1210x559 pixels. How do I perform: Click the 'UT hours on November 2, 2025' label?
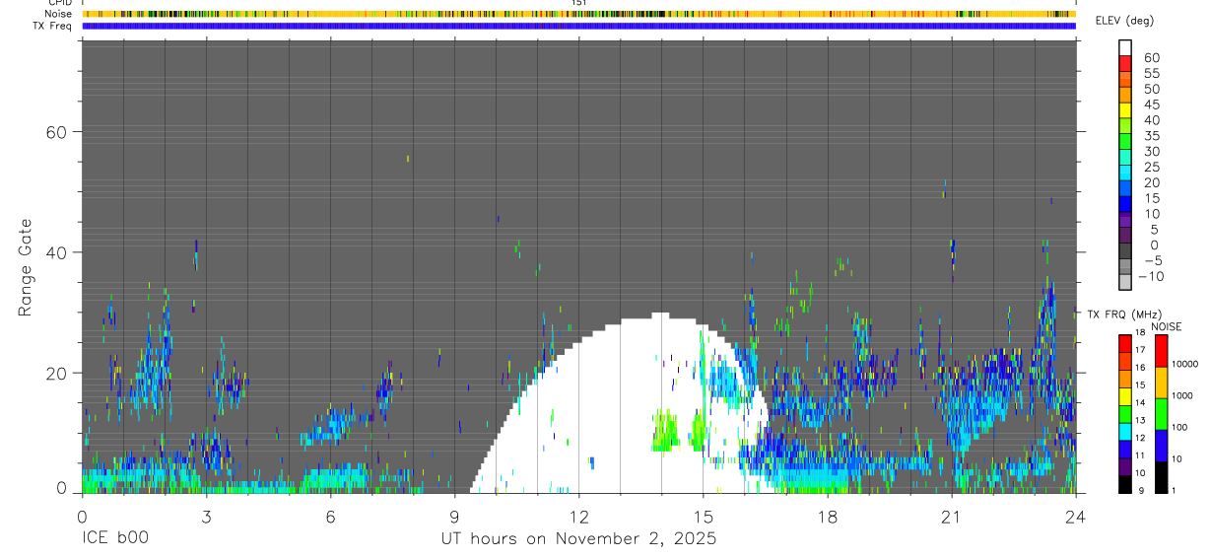[x=578, y=539]
